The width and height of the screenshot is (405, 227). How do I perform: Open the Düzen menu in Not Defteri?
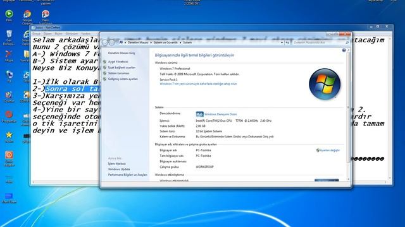click(47, 33)
